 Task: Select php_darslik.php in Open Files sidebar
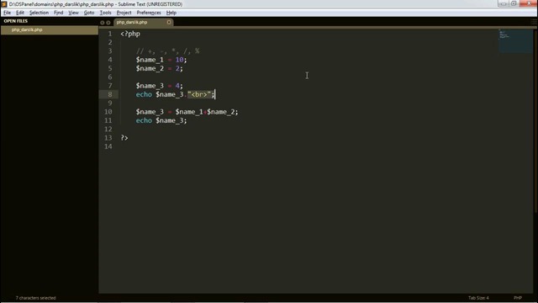click(50, 30)
